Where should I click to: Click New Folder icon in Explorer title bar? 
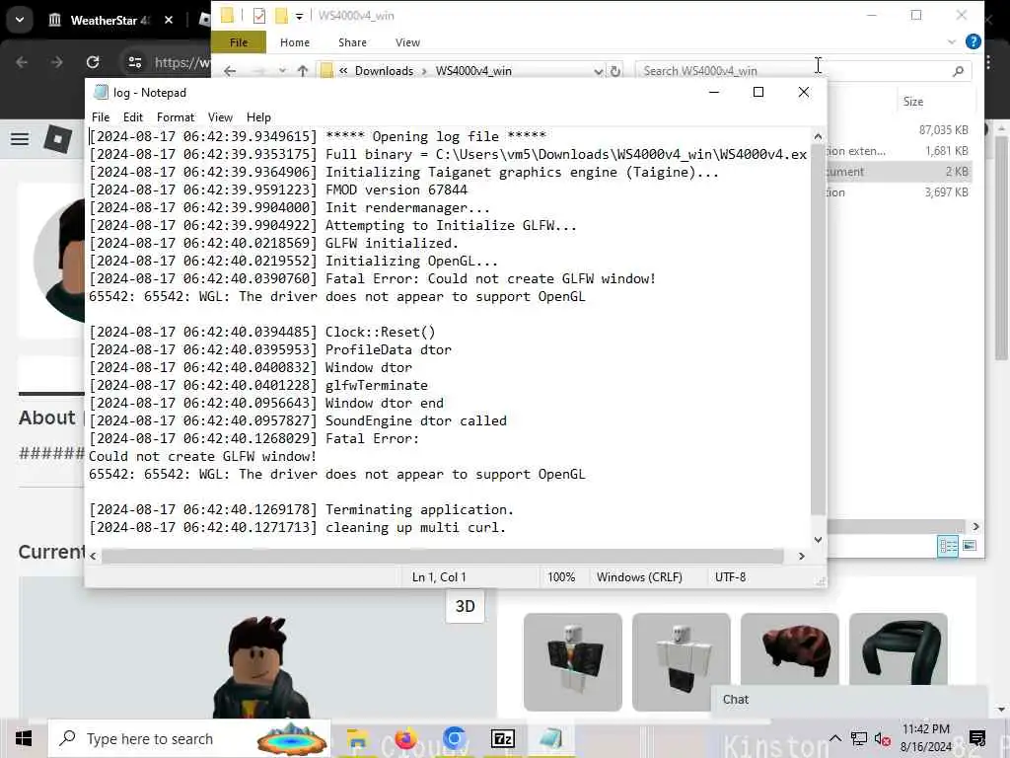coord(281,16)
